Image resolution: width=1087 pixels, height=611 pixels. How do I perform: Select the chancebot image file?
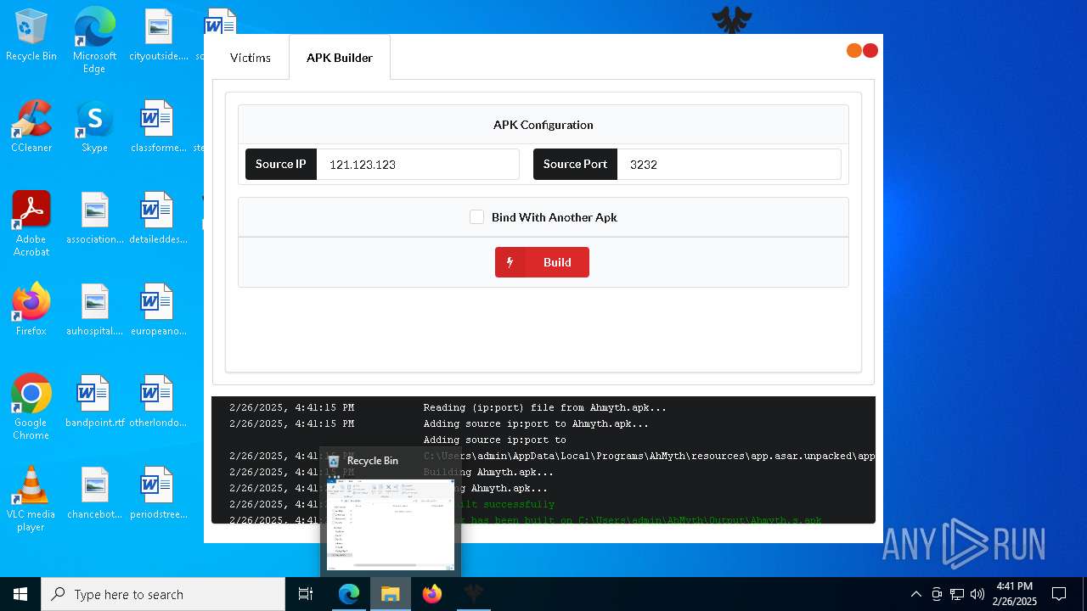tap(94, 493)
